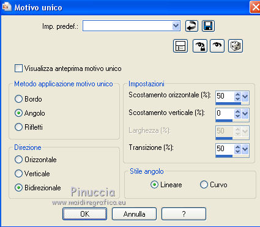Click the save preset floppy disk icon

(x=208, y=26)
